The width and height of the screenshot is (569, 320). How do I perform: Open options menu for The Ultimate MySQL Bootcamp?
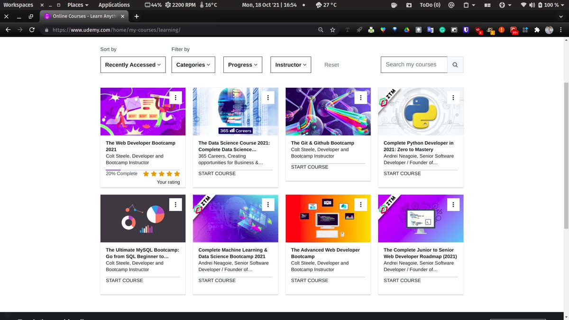click(x=175, y=204)
